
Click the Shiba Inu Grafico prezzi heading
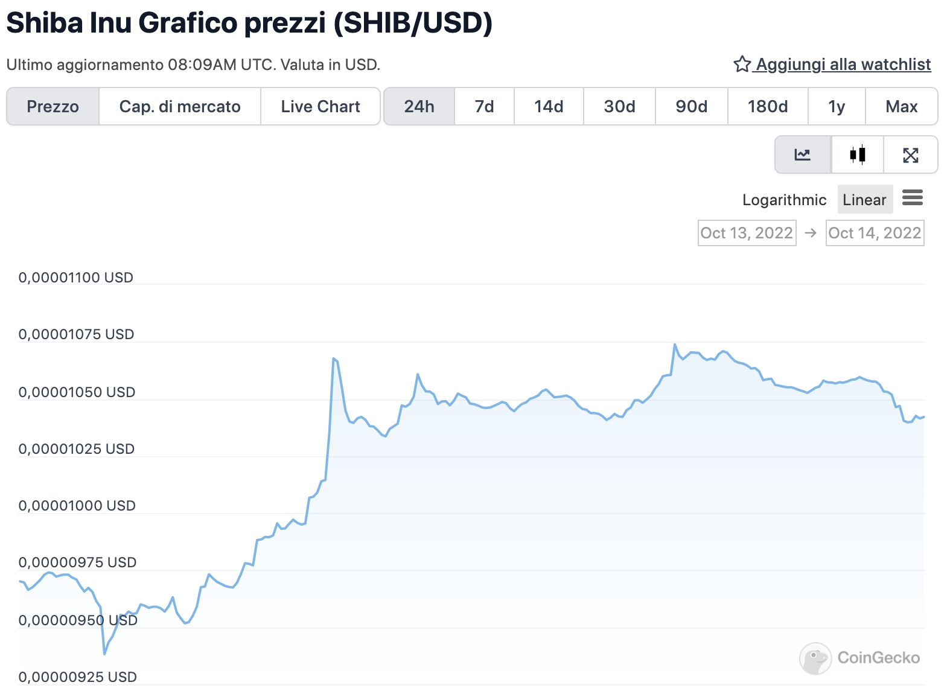(x=249, y=23)
